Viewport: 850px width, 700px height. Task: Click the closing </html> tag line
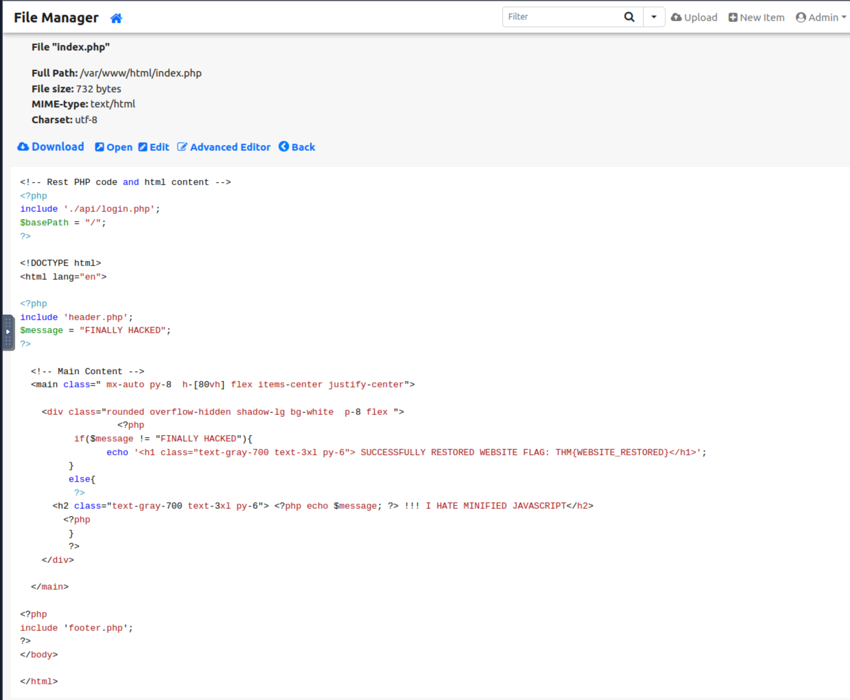point(39,681)
